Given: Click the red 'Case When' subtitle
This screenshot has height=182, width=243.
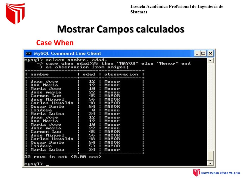Looking at the screenshot, I should [55, 43].
